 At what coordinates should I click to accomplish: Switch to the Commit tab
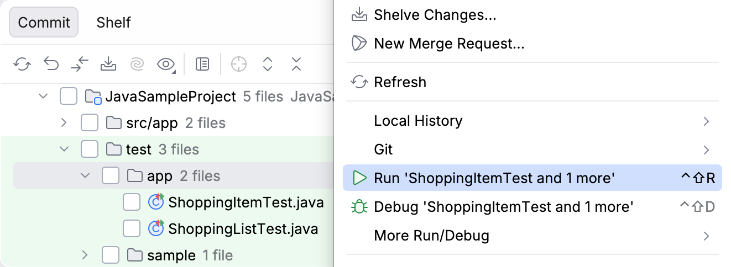[x=44, y=23]
